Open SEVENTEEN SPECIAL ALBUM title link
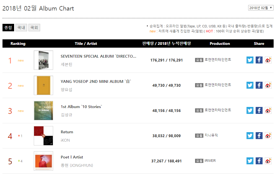 (98, 56)
